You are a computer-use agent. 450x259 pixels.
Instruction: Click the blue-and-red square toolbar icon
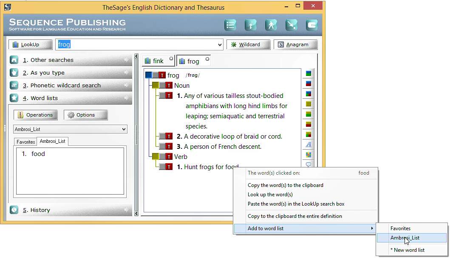tap(308, 84)
